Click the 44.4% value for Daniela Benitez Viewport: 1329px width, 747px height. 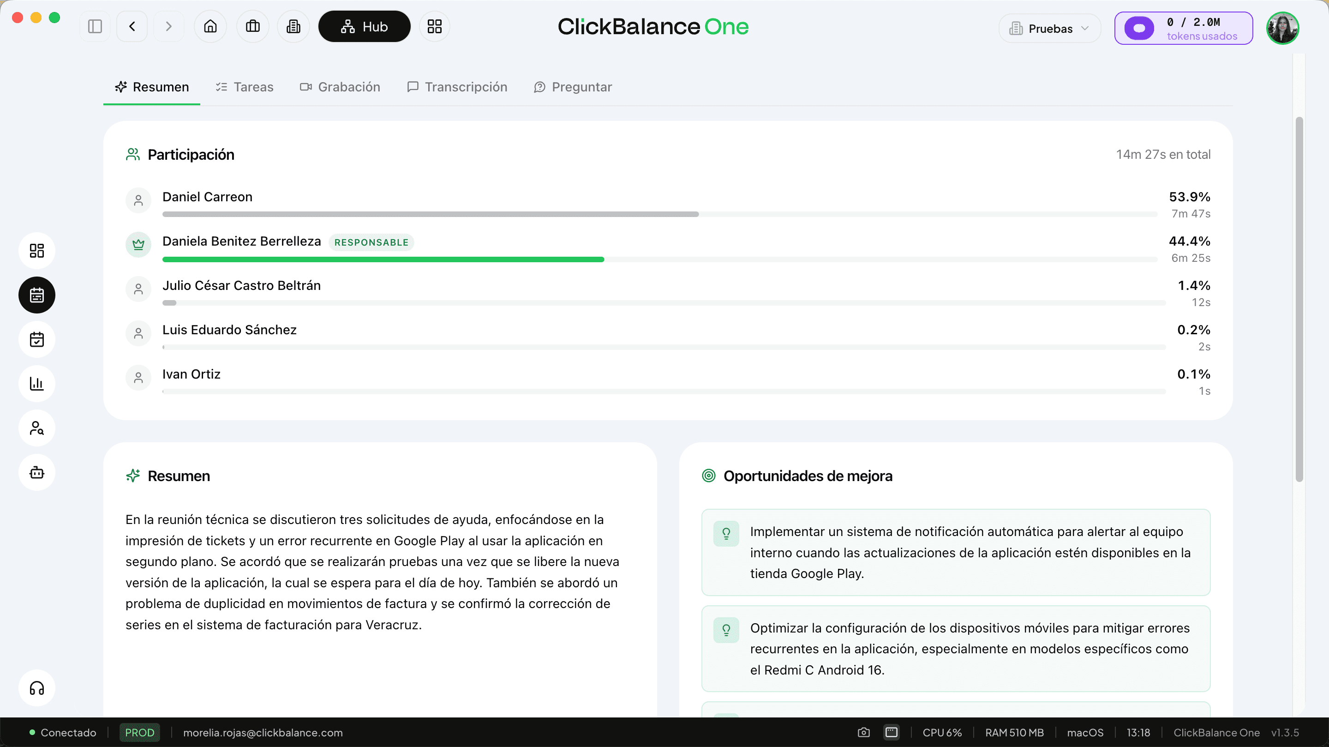(1189, 241)
